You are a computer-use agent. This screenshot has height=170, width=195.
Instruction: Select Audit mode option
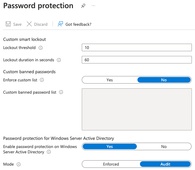165,164
